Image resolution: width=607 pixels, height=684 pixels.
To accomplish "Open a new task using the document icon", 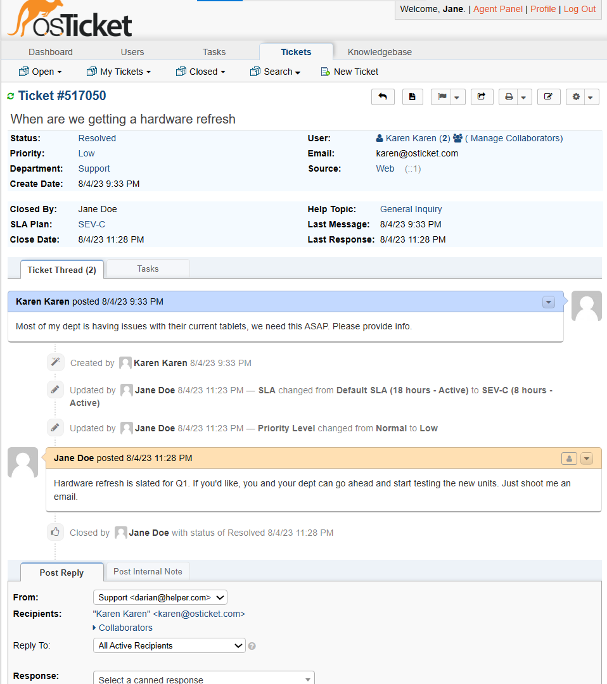I will (412, 96).
